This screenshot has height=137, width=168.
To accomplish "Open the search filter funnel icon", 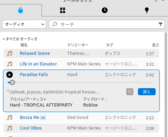I will tap(161, 24).
